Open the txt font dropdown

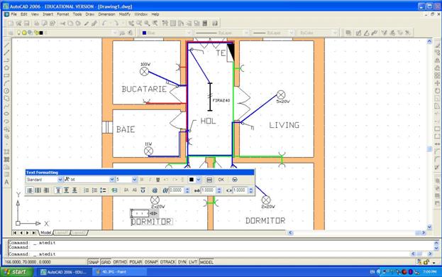pyautogui.click(x=89, y=180)
